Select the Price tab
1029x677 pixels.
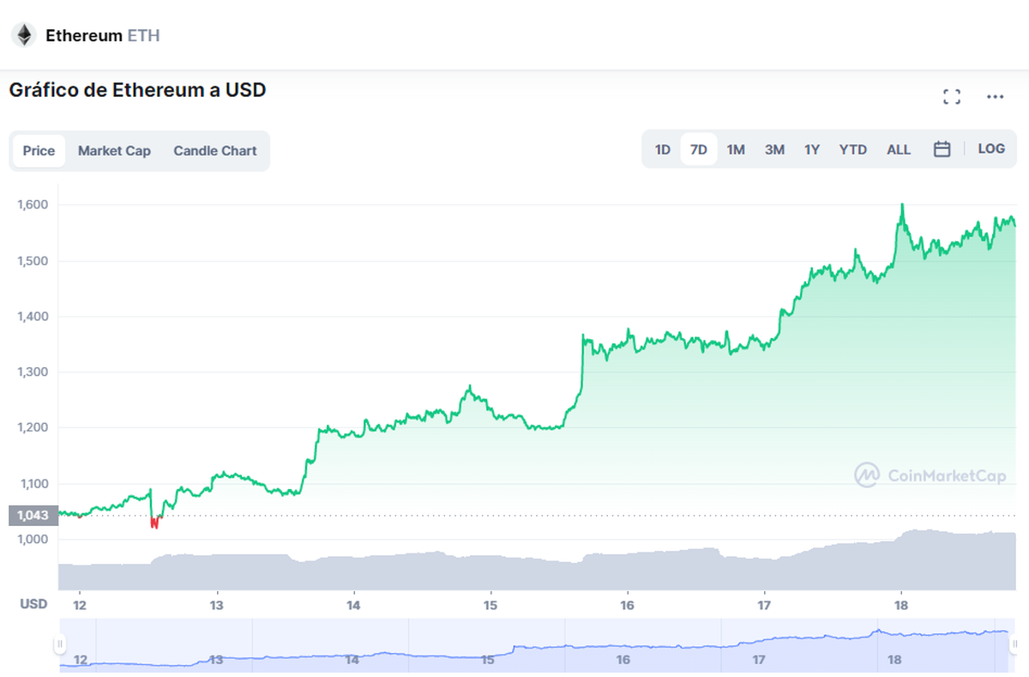point(38,150)
